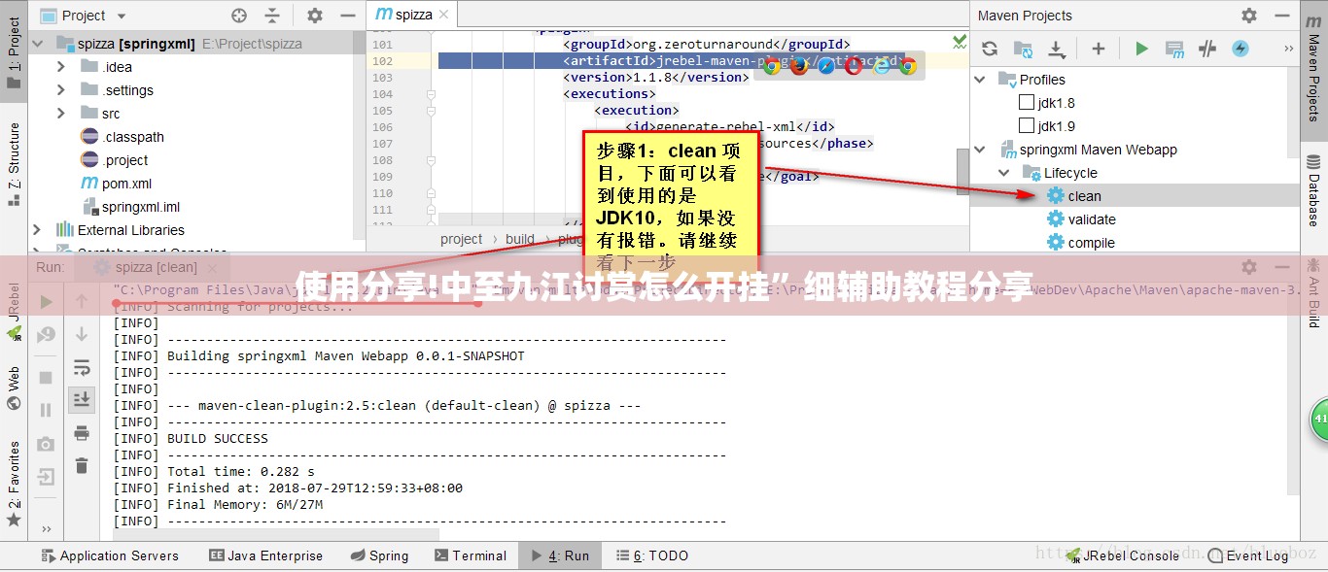The image size is (1328, 572).
Task: Open in Firefox browser icon in editor
Action: 800,66
